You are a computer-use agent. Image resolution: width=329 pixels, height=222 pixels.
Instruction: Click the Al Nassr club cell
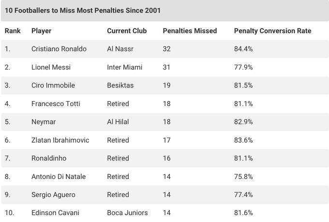coord(120,49)
